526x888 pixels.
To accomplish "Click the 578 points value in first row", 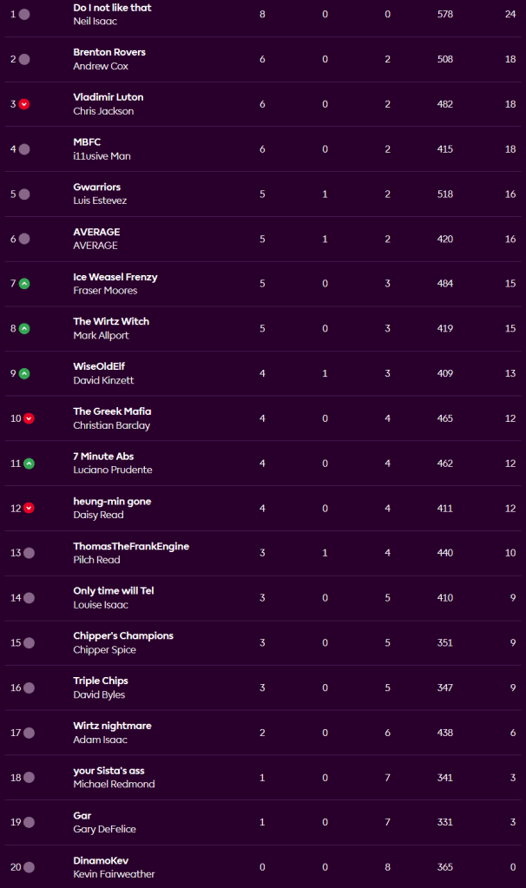I will (x=445, y=15).
